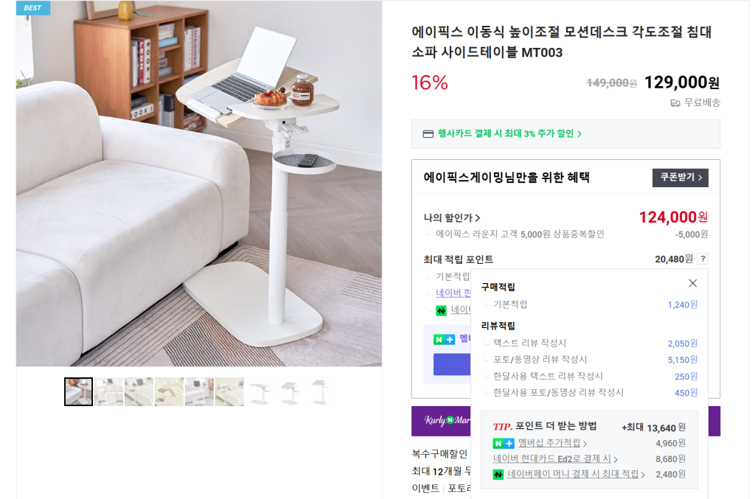The height and width of the screenshot is (499, 755).
Task: Open the point help question mark icon
Action: pyautogui.click(x=703, y=259)
